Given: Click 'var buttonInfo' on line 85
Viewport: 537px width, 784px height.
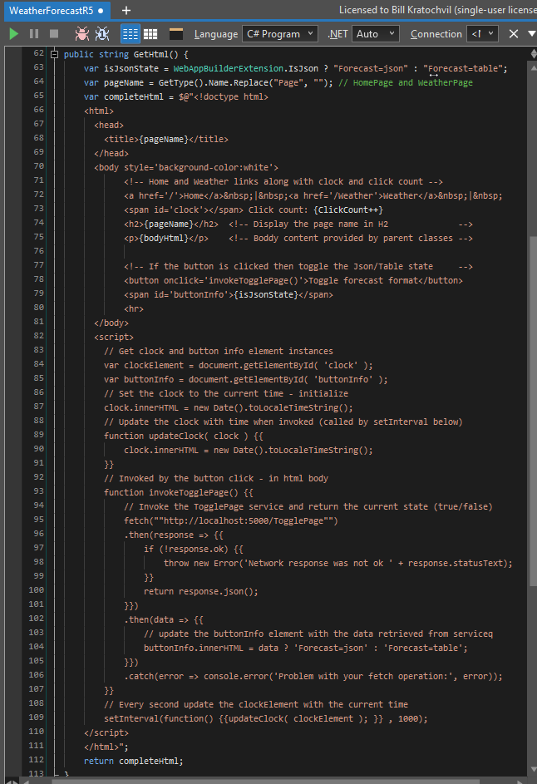Looking at the screenshot, I should coord(139,379).
